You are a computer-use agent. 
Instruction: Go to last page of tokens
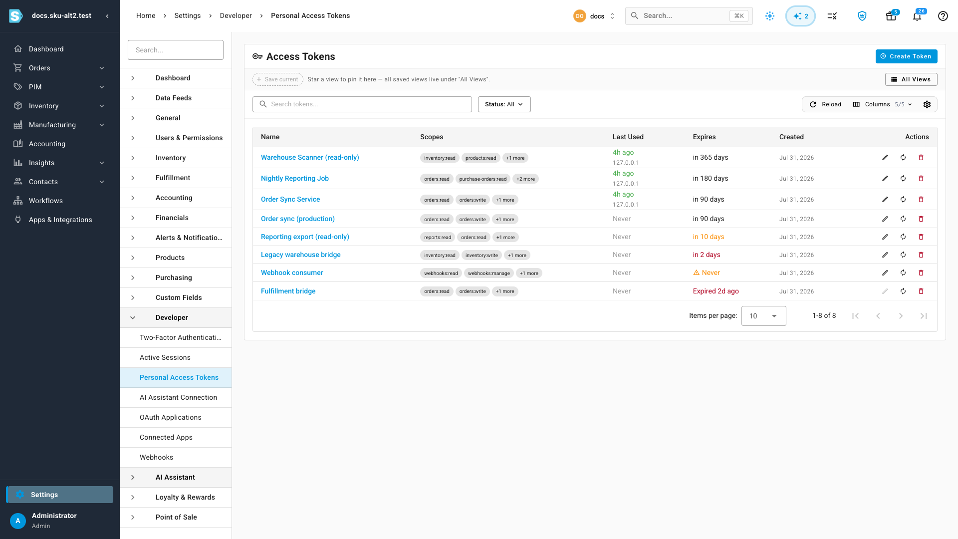[924, 316]
